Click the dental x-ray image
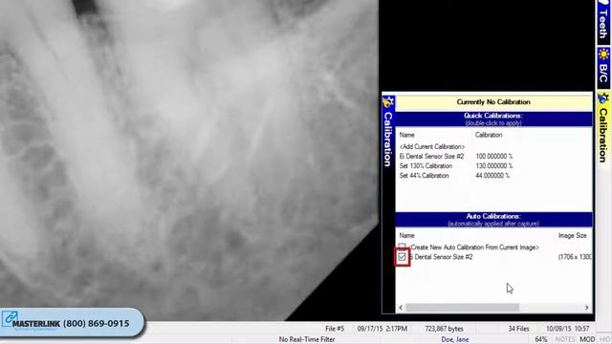This screenshot has width=612, height=344. click(189, 160)
